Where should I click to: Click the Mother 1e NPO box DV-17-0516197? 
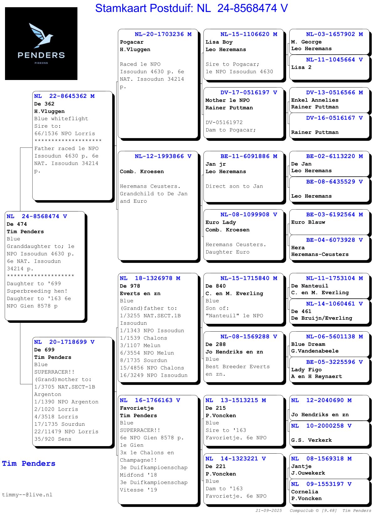pyautogui.click(x=244, y=113)
